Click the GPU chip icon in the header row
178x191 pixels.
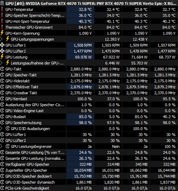[x=2, y=4]
